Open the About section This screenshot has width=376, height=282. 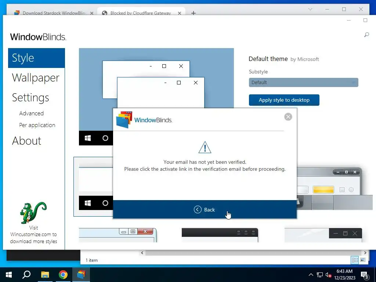pyautogui.click(x=26, y=141)
